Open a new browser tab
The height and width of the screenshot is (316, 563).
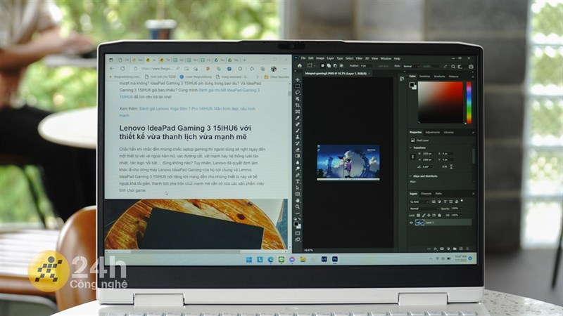pyautogui.click(x=244, y=60)
